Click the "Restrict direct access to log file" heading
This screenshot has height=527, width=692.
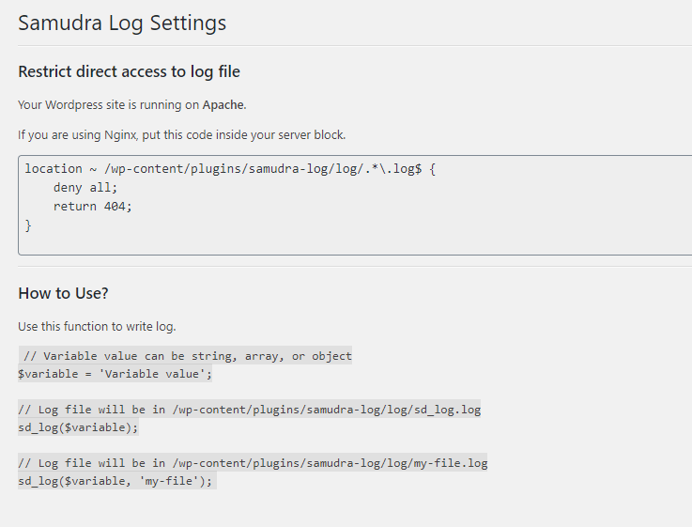130,71
